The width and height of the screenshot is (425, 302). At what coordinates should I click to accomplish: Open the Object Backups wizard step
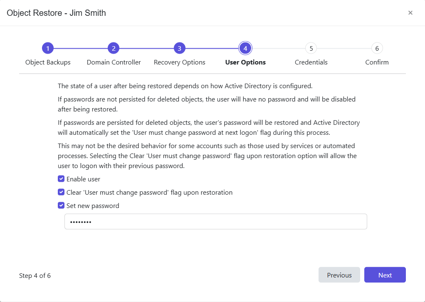48,62
